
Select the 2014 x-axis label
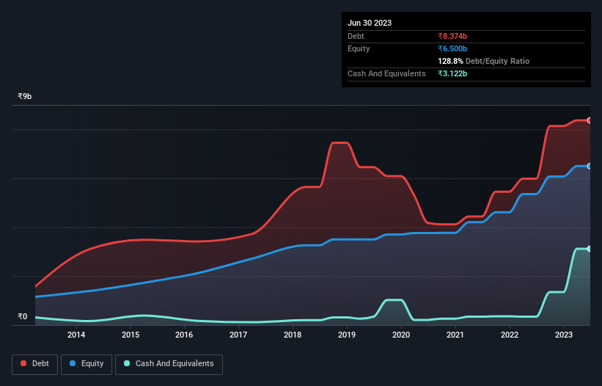click(x=76, y=335)
